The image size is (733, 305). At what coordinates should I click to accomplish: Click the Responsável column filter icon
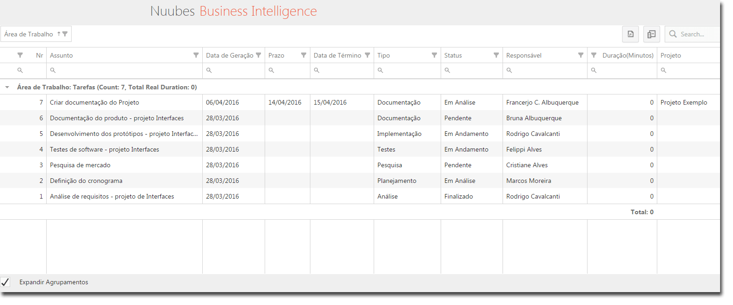coord(581,55)
